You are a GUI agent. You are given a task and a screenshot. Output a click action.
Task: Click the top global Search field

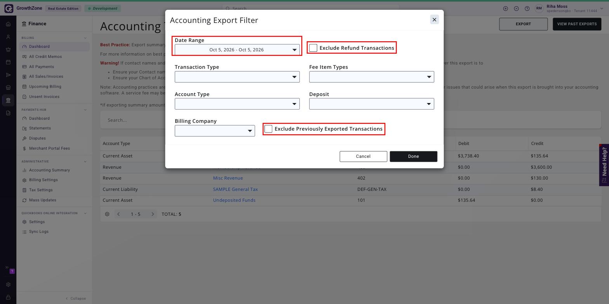coord(311,8)
